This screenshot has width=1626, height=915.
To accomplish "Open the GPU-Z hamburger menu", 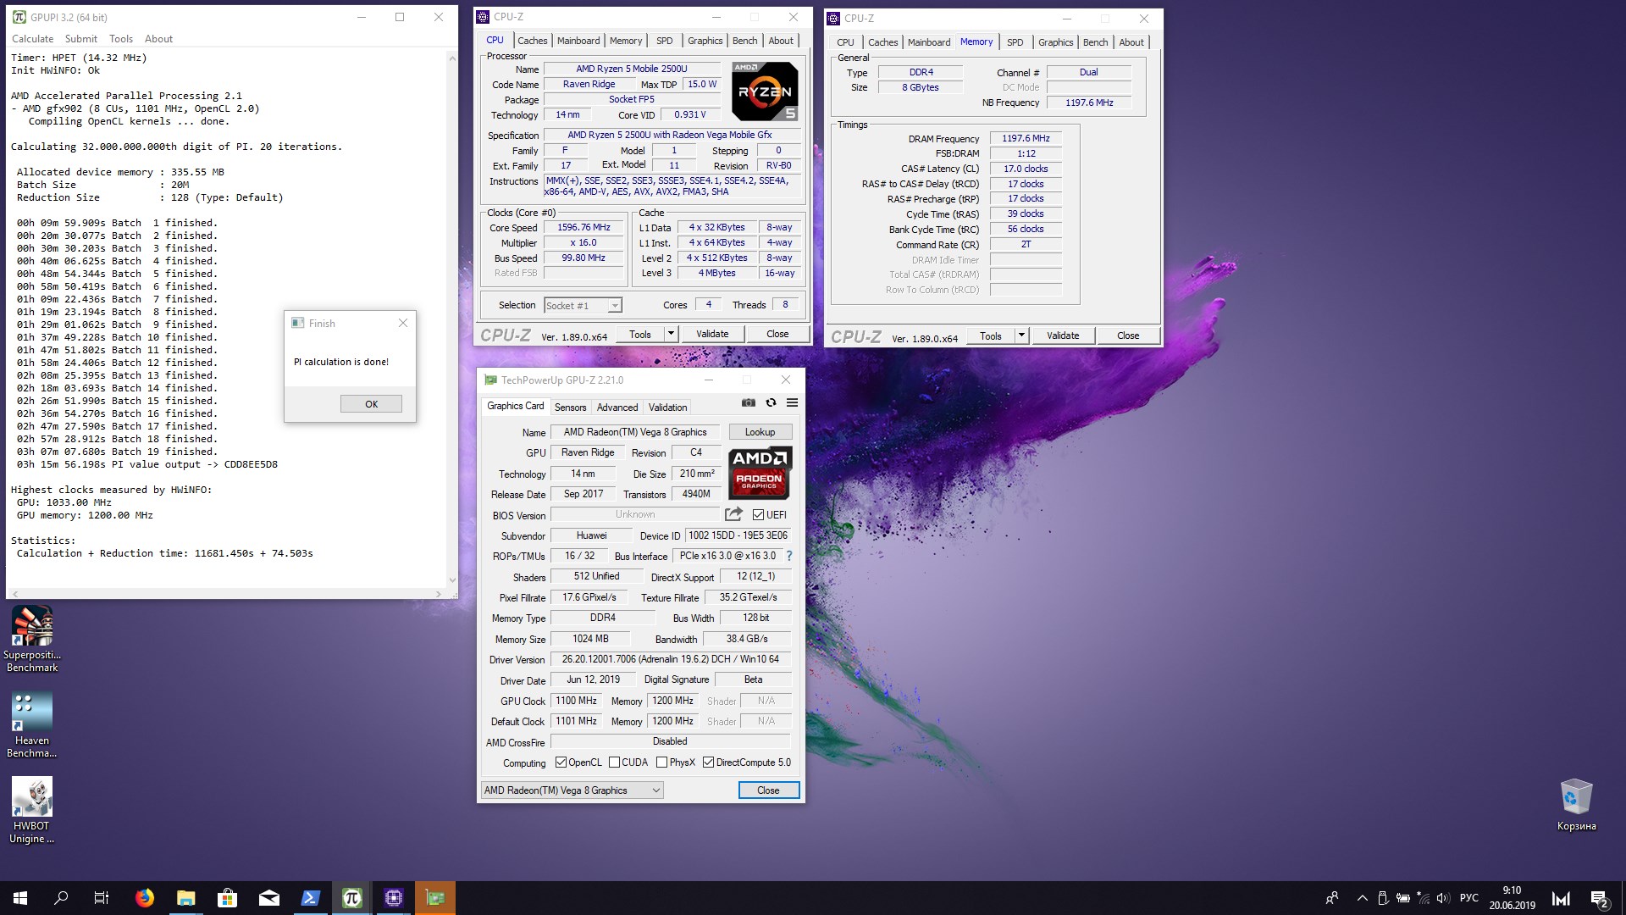I will (792, 403).
